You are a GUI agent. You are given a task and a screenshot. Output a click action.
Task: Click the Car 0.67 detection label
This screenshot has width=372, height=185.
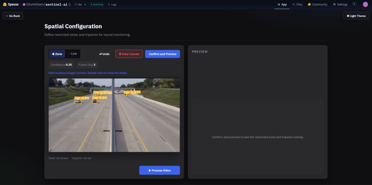[x=132, y=92]
